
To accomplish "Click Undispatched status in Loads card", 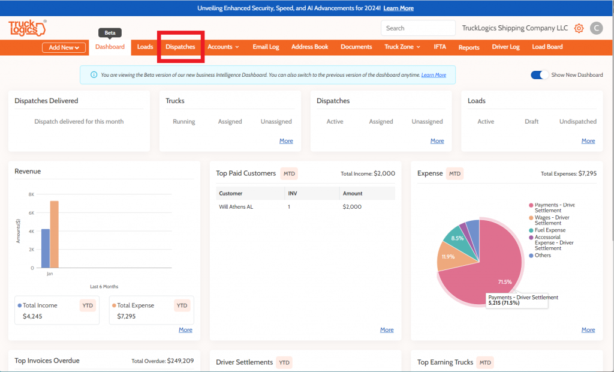I will pos(578,122).
